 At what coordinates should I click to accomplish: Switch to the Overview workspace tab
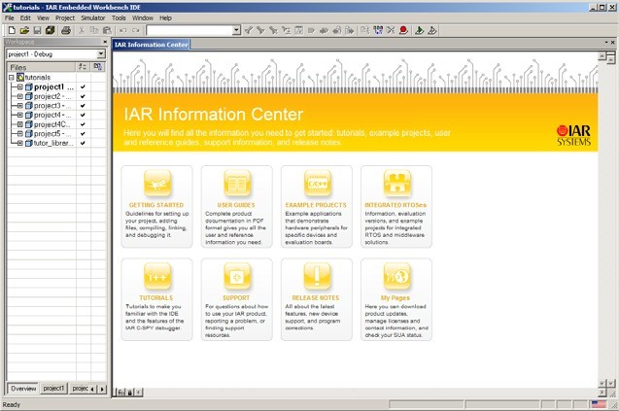click(x=23, y=389)
